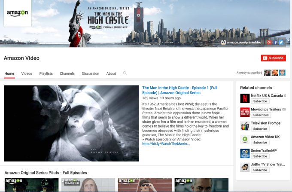Viewport: 292px width, 192px height.
Task: Open the Home tab
Action: 9,73
